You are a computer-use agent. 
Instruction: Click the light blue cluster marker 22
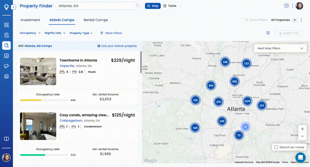pos(245,127)
